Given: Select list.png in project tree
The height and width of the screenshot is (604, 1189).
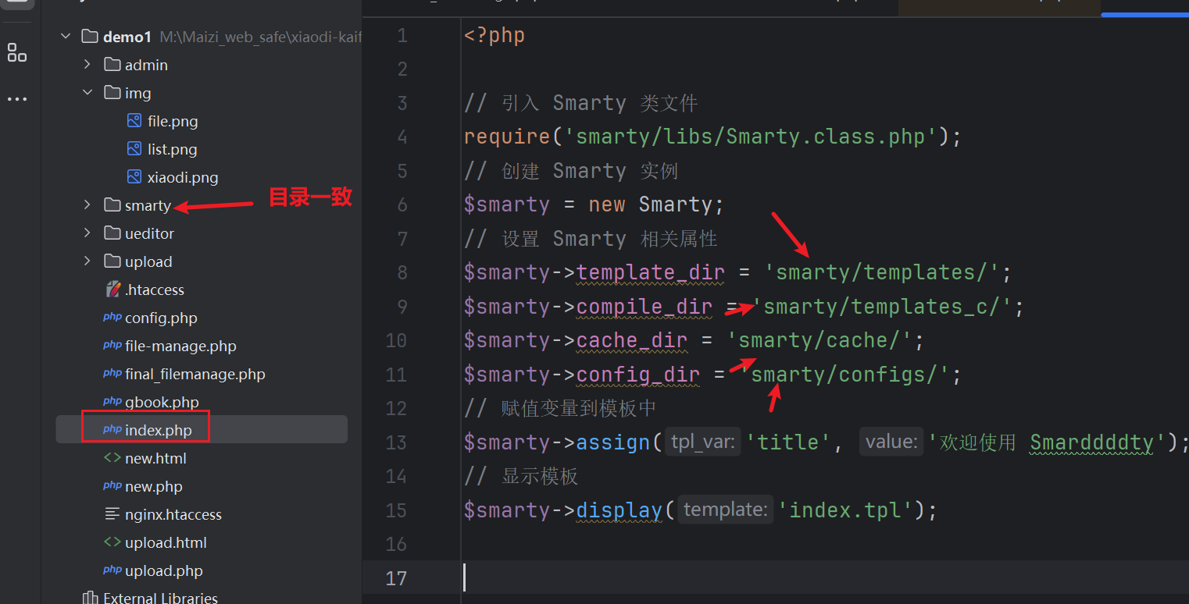Looking at the screenshot, I should click(172, 150).
